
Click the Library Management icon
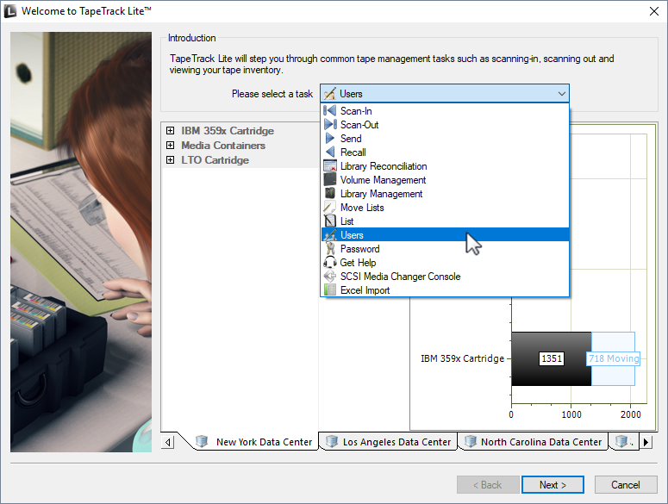330,193
